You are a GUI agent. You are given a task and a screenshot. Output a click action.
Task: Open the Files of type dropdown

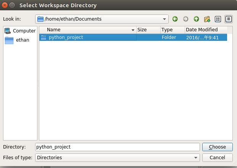coord(196,157)
